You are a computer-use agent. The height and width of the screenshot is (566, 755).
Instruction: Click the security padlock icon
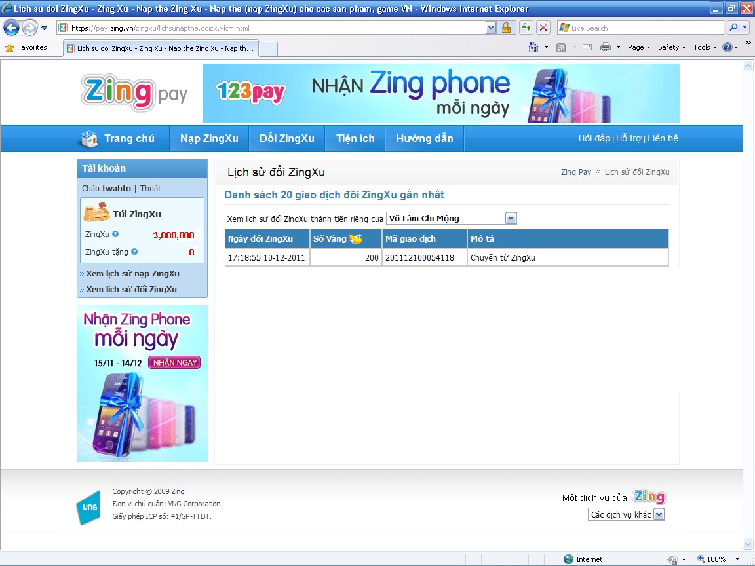(x=506, y=28)
